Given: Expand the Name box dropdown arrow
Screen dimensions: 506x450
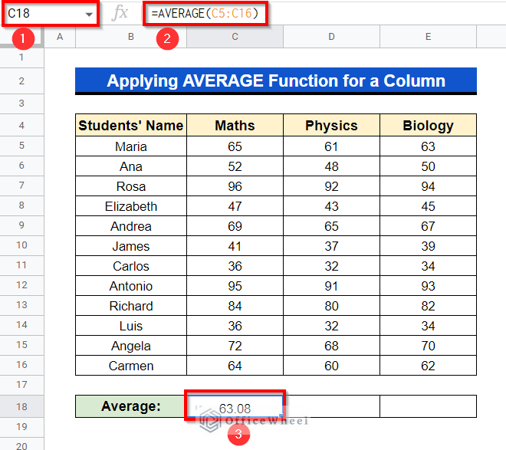Looking at the screenshot, I should pyautogui.click(x=89, y=15).
